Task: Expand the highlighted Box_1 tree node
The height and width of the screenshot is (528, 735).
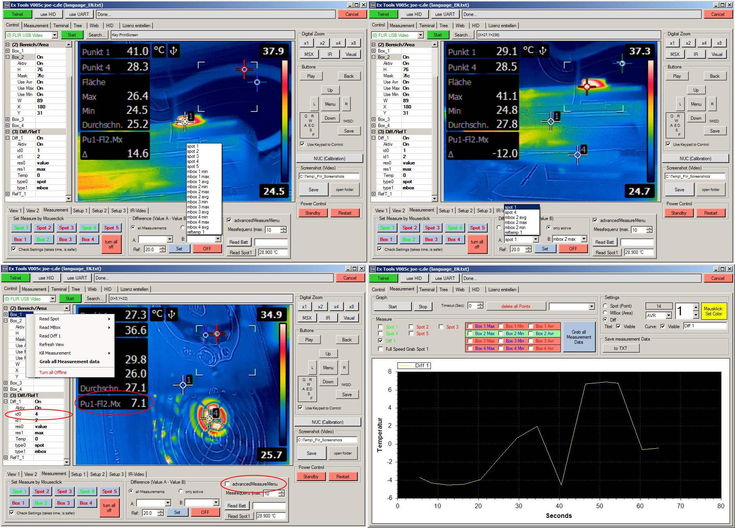Action: (x=6, y=315)
